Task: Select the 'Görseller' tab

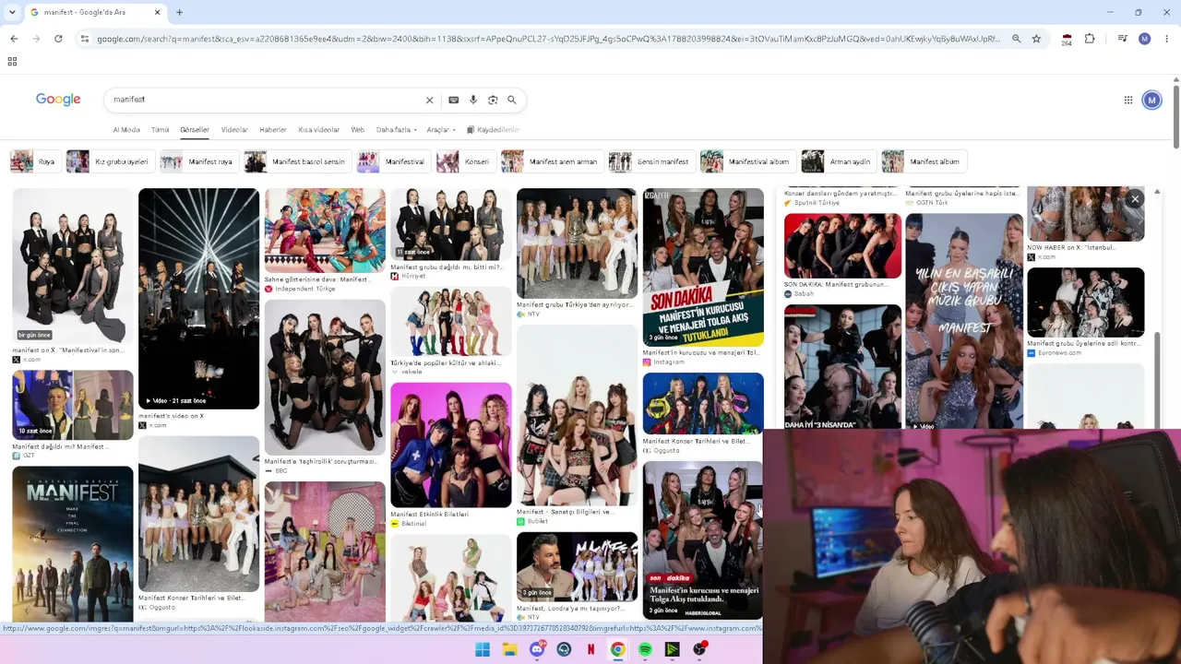Action: (x=195, y=130)
